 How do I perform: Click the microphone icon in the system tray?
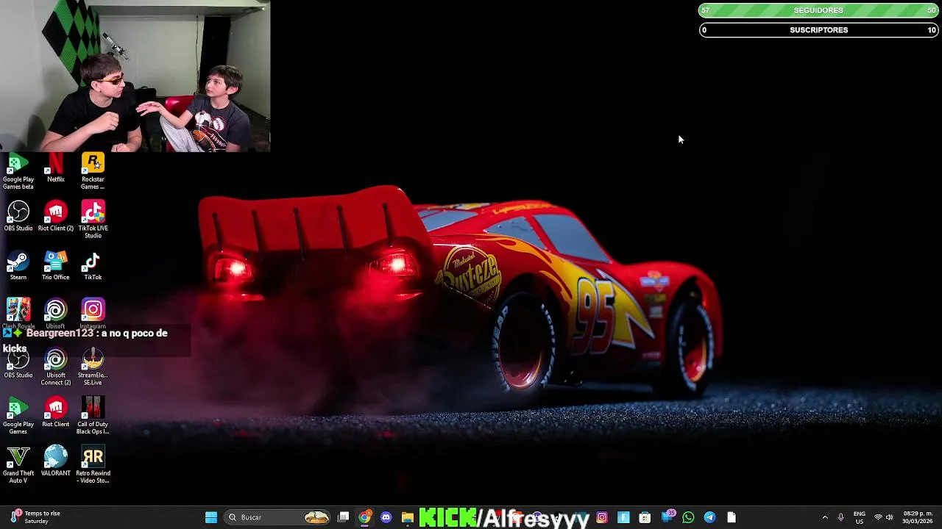click(x=840, y=517)
